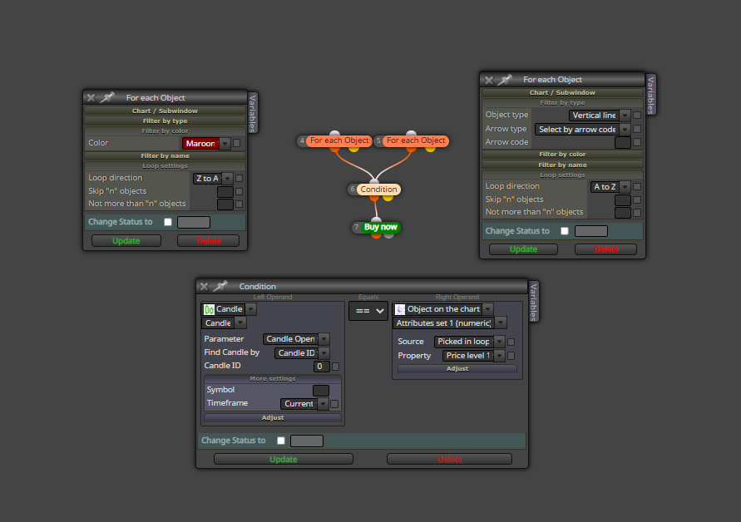Click the yellow output dot on node 5

tap(430, 149)
